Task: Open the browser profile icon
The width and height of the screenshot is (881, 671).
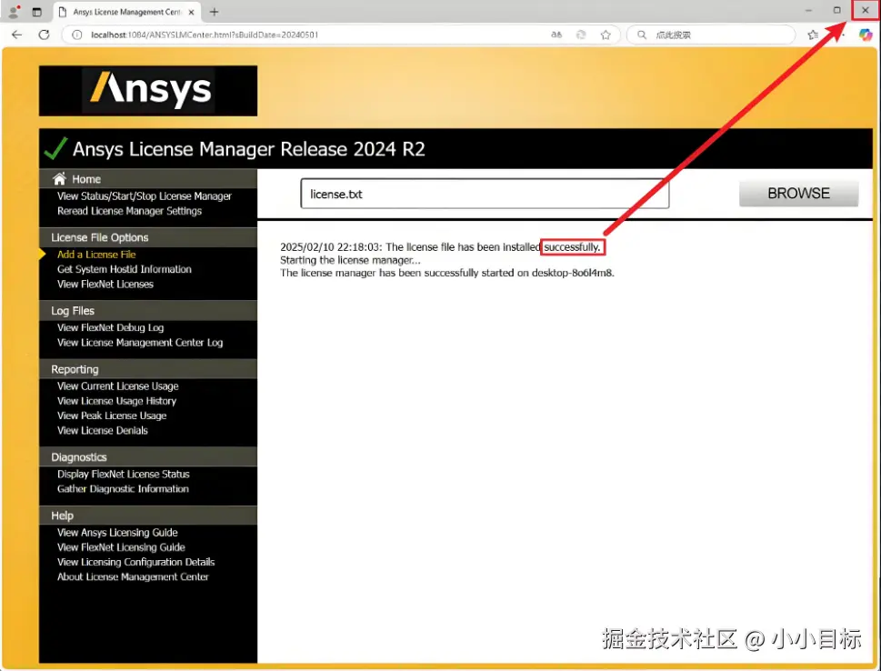Action: 14,11
